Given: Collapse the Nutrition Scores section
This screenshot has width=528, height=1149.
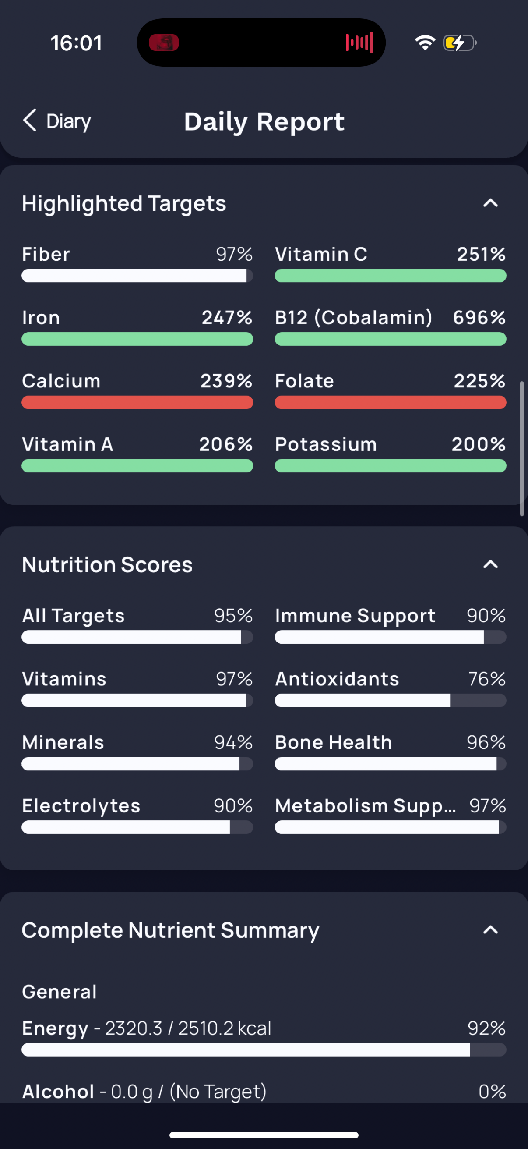Looking at the screenshot, I should (490, 565).
